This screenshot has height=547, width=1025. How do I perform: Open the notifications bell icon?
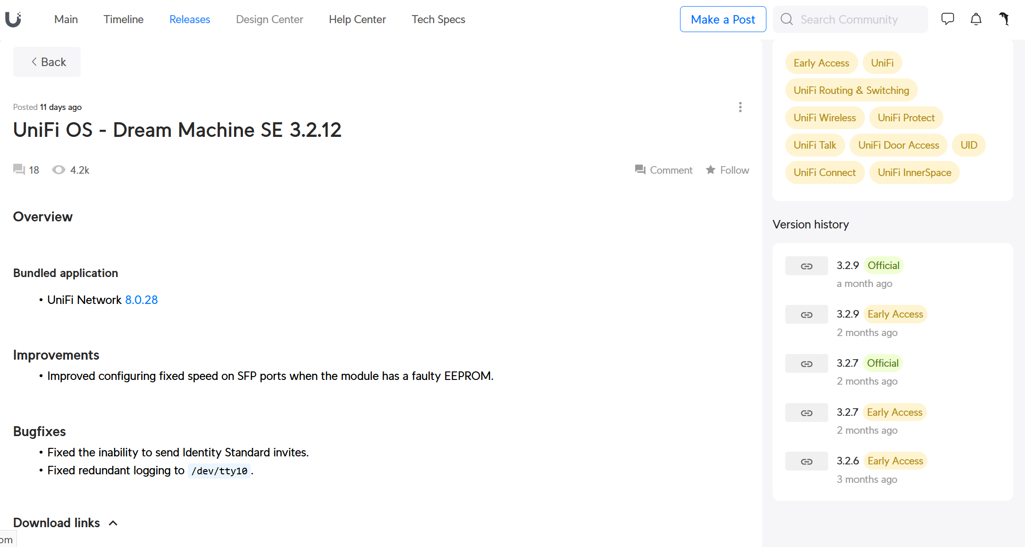(x=976, y=19)
